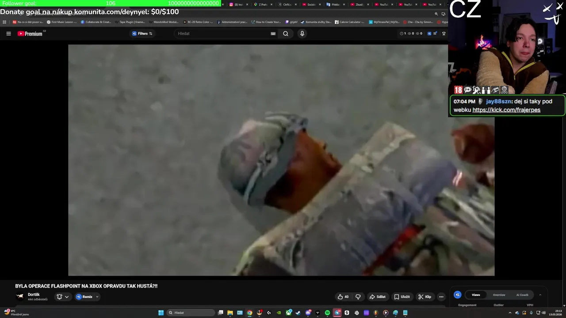Open the 'First Music Lesson' bookmark

(61, 22)
